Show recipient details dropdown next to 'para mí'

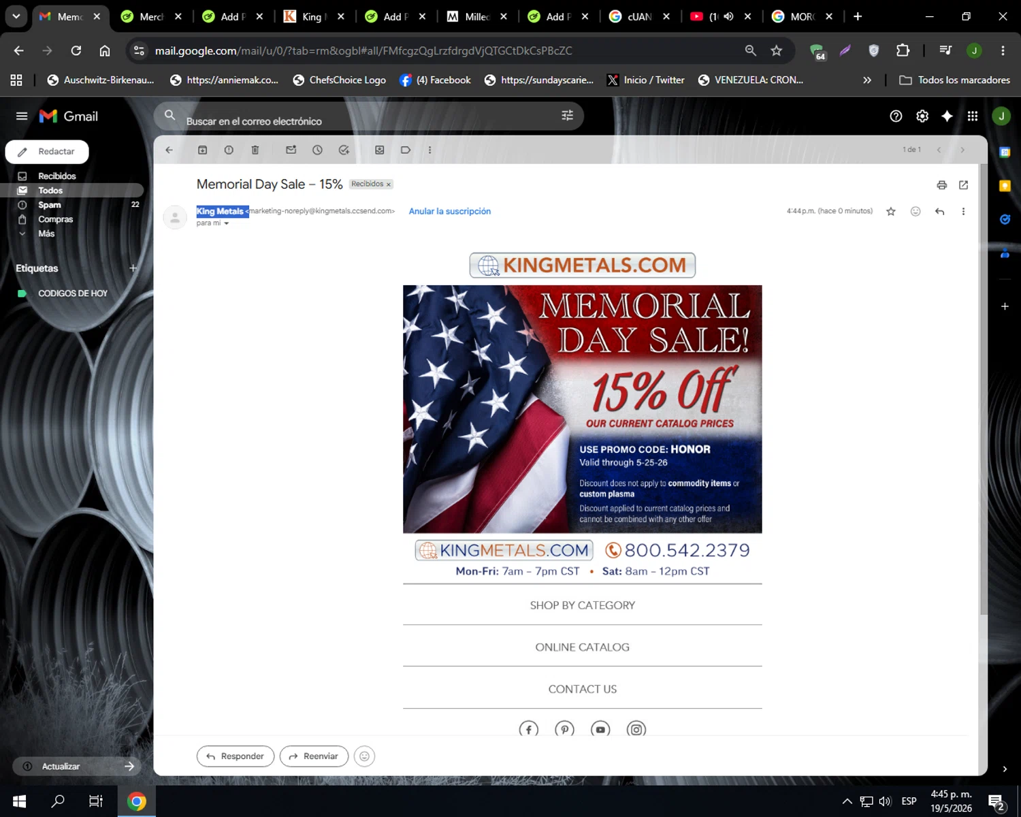coord(227,223)
